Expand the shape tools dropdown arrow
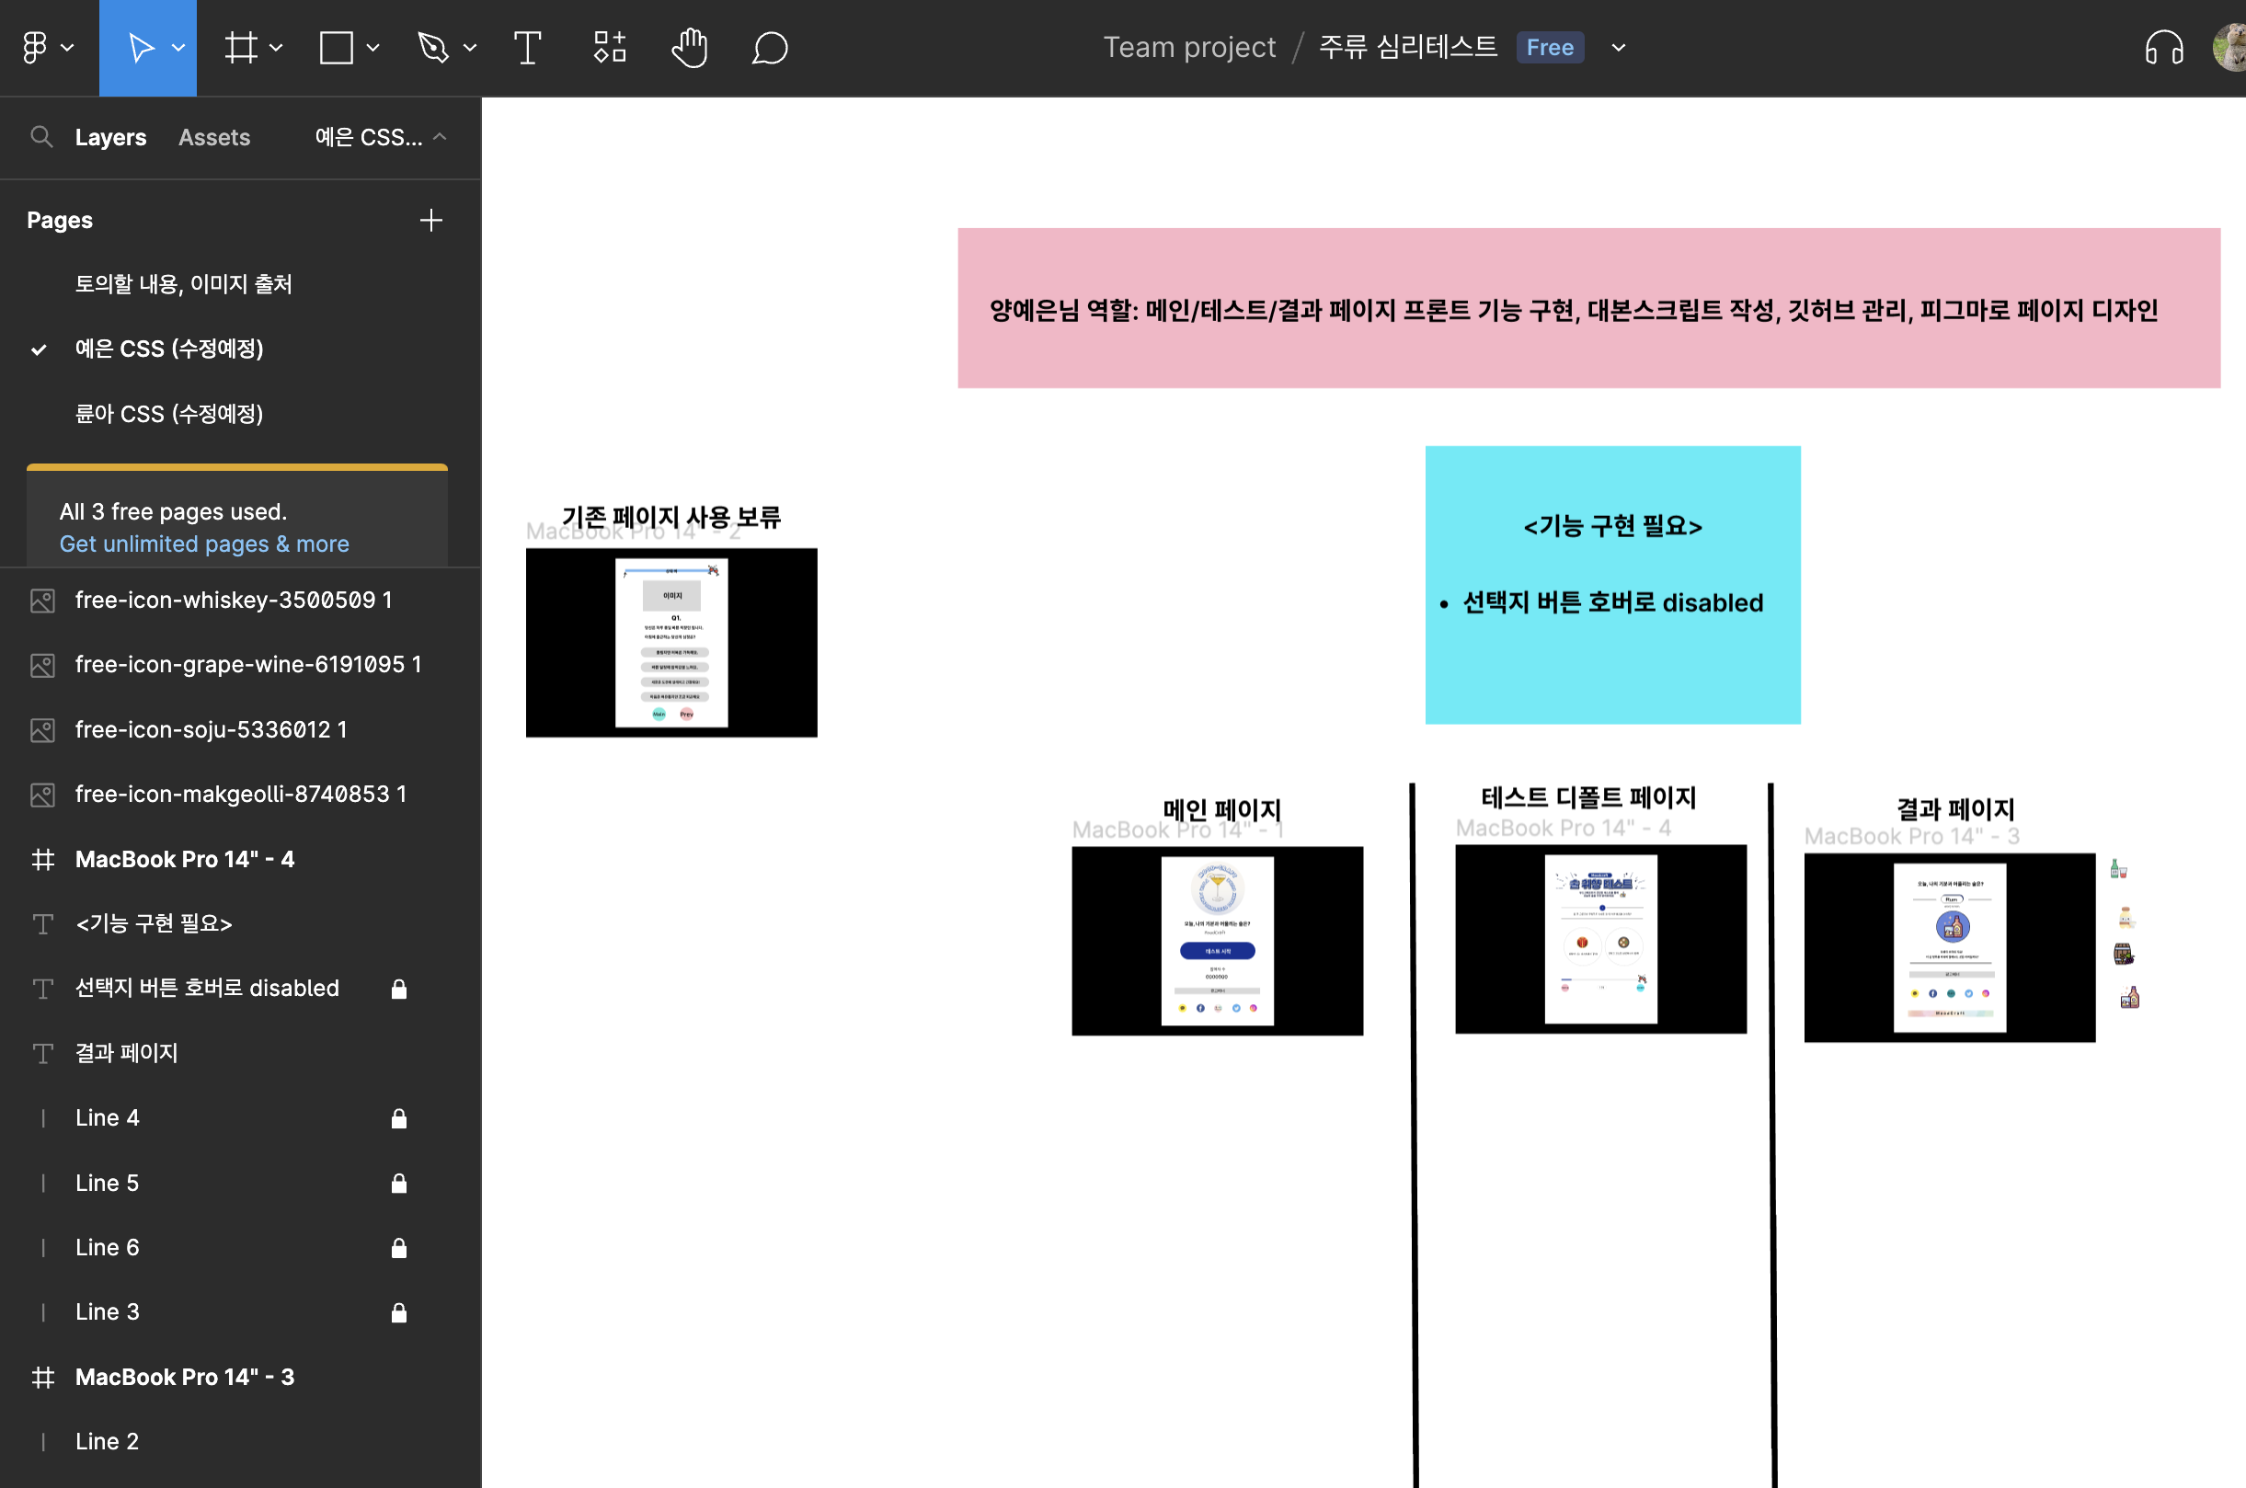 (x=372, y=47)
